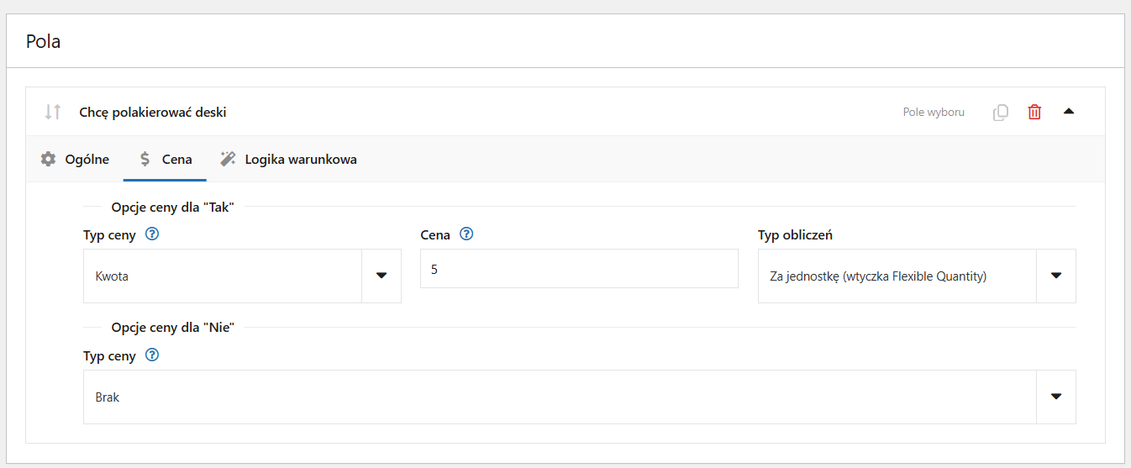Click the magic wand icon for Logika warunkowa
Screen dimensions: 1131x468
[228, 159]
